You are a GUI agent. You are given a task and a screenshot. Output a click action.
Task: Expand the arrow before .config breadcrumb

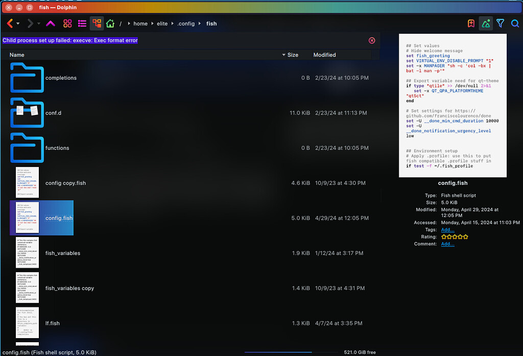pyautogui.click(x=173, y=23)
